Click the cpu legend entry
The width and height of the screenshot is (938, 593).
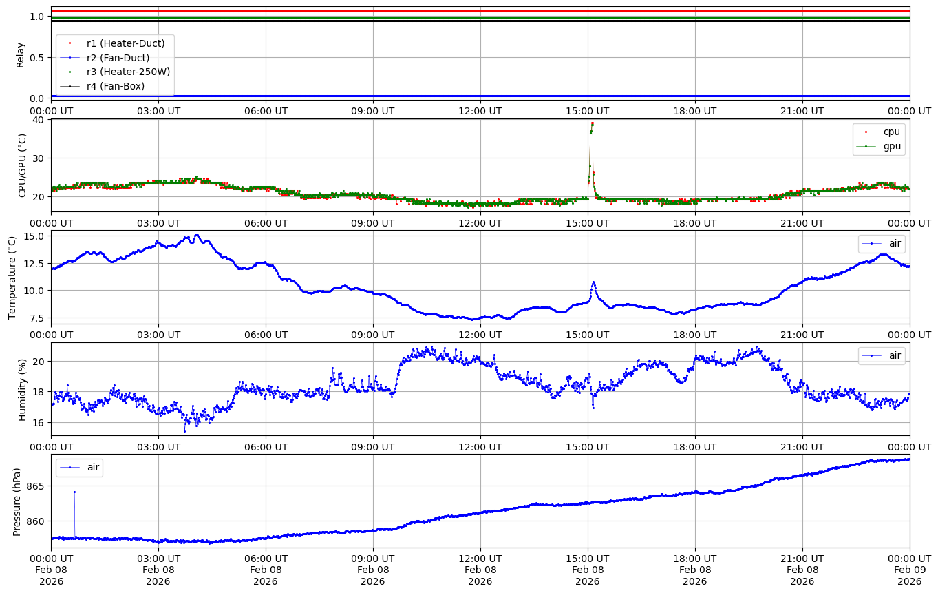tap(892, 132)
